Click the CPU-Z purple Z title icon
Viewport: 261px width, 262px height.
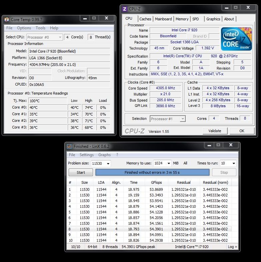click(125, 9)
